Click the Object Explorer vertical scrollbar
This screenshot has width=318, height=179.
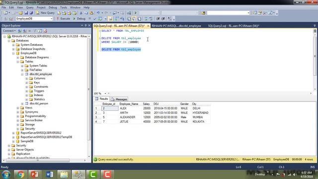(89, 89)
